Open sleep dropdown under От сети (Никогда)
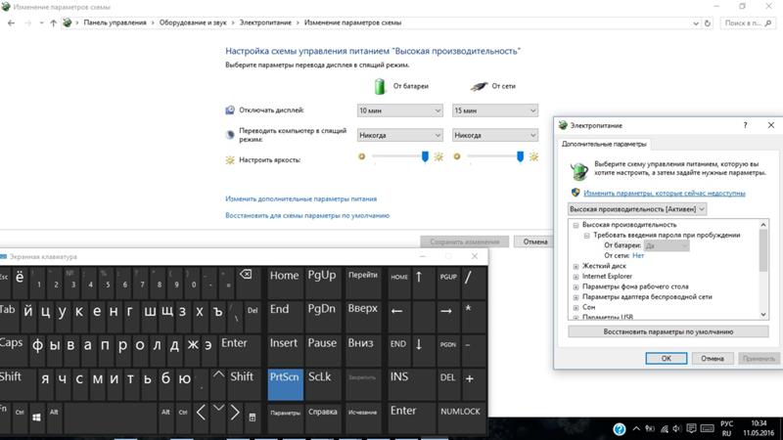783x440 pixels. point(495,135)
